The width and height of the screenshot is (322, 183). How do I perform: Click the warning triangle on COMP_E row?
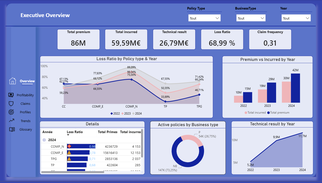click(69, 152)
